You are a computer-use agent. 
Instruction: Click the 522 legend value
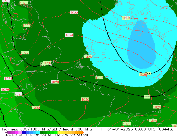click(x=36, y=135)
